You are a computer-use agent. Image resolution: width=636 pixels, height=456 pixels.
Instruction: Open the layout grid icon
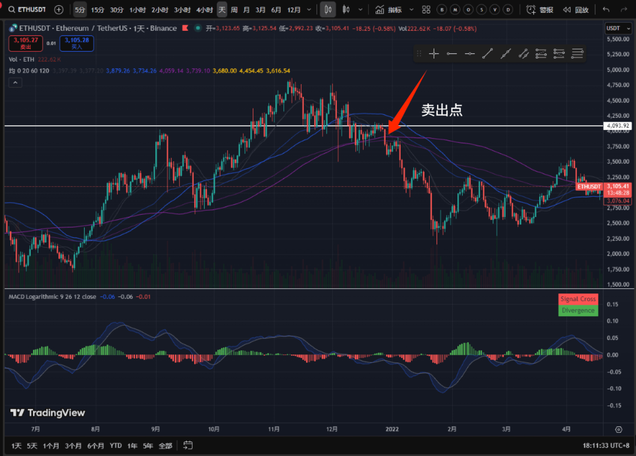426,9
